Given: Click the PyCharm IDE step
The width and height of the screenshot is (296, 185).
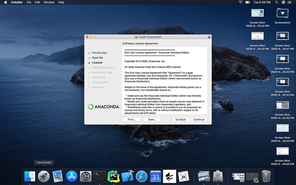Looking at the screenshot, I should point(100,82).
